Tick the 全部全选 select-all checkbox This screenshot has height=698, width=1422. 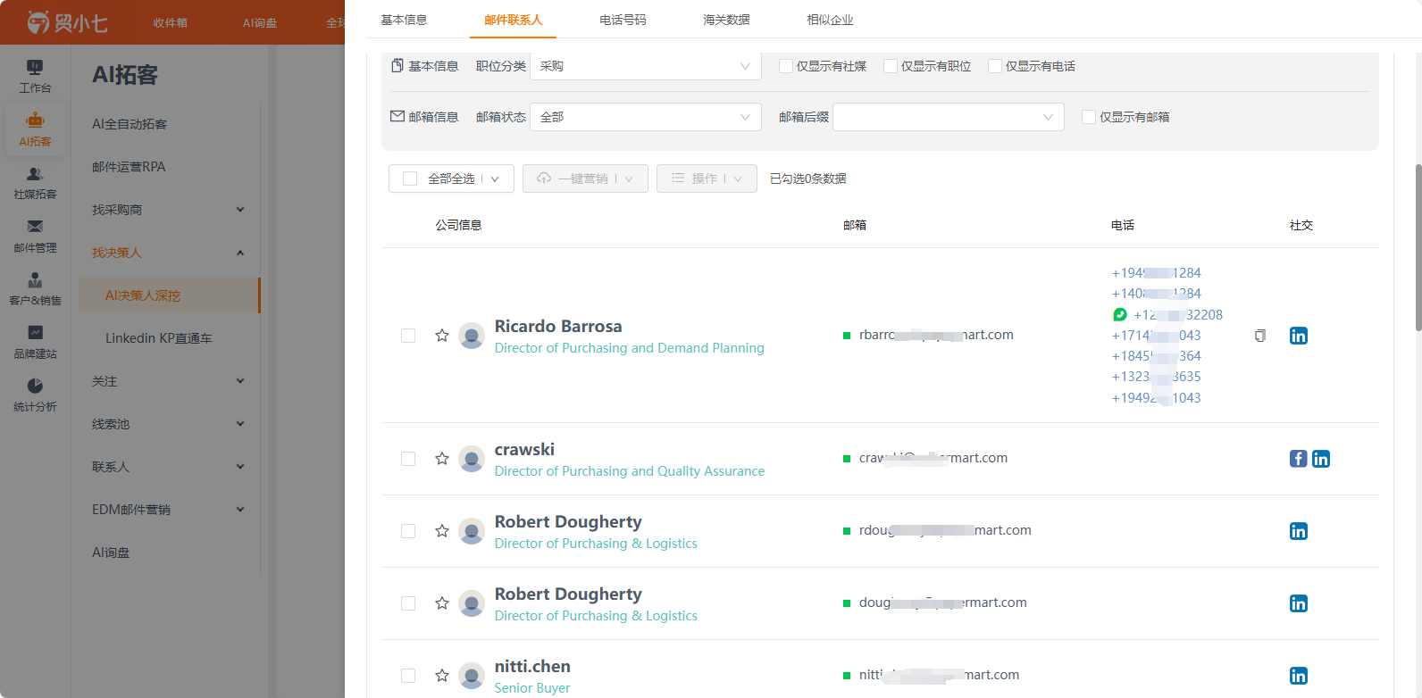(410, 179)
